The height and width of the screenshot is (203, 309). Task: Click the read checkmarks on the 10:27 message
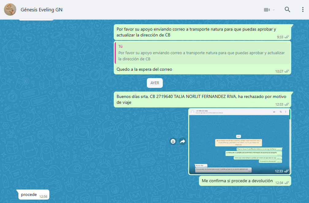[287, 71]
